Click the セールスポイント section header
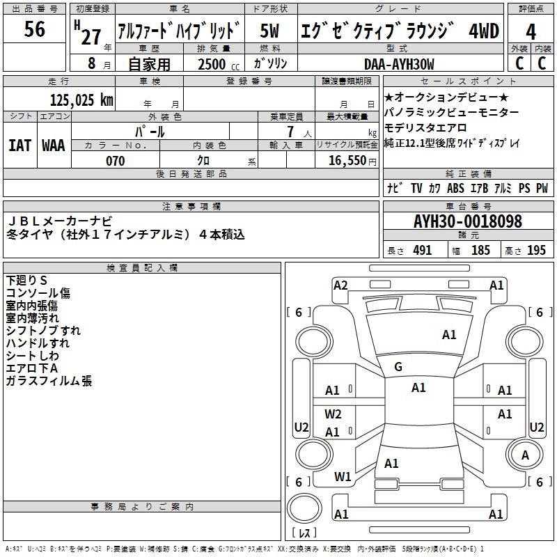Viewport: 557px width, 557px height. pos(467,81)
